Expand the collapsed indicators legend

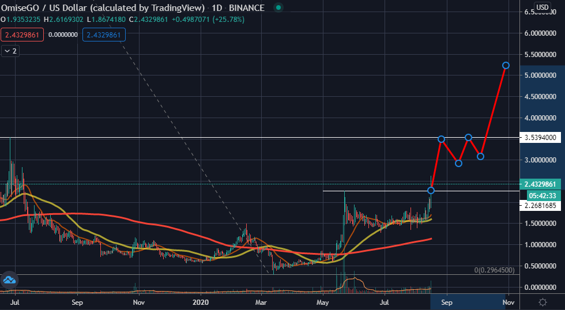(x=10, y=51)
